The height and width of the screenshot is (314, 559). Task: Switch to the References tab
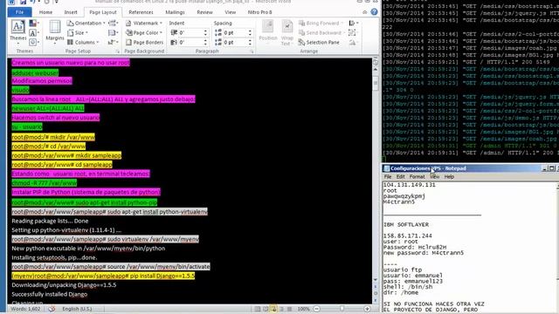[x=141, y=12]
